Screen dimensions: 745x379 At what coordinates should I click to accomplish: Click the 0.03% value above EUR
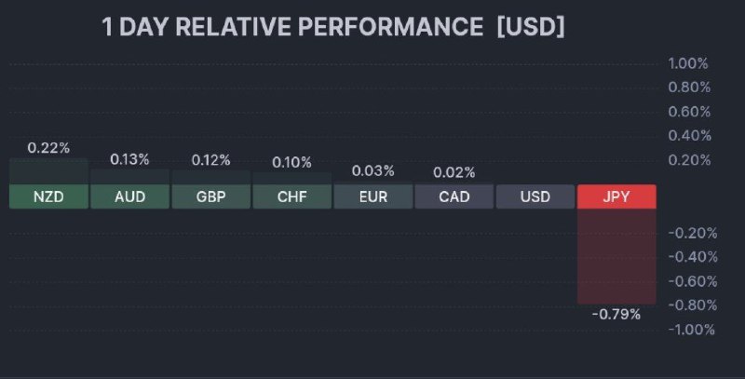click(373, 170)
